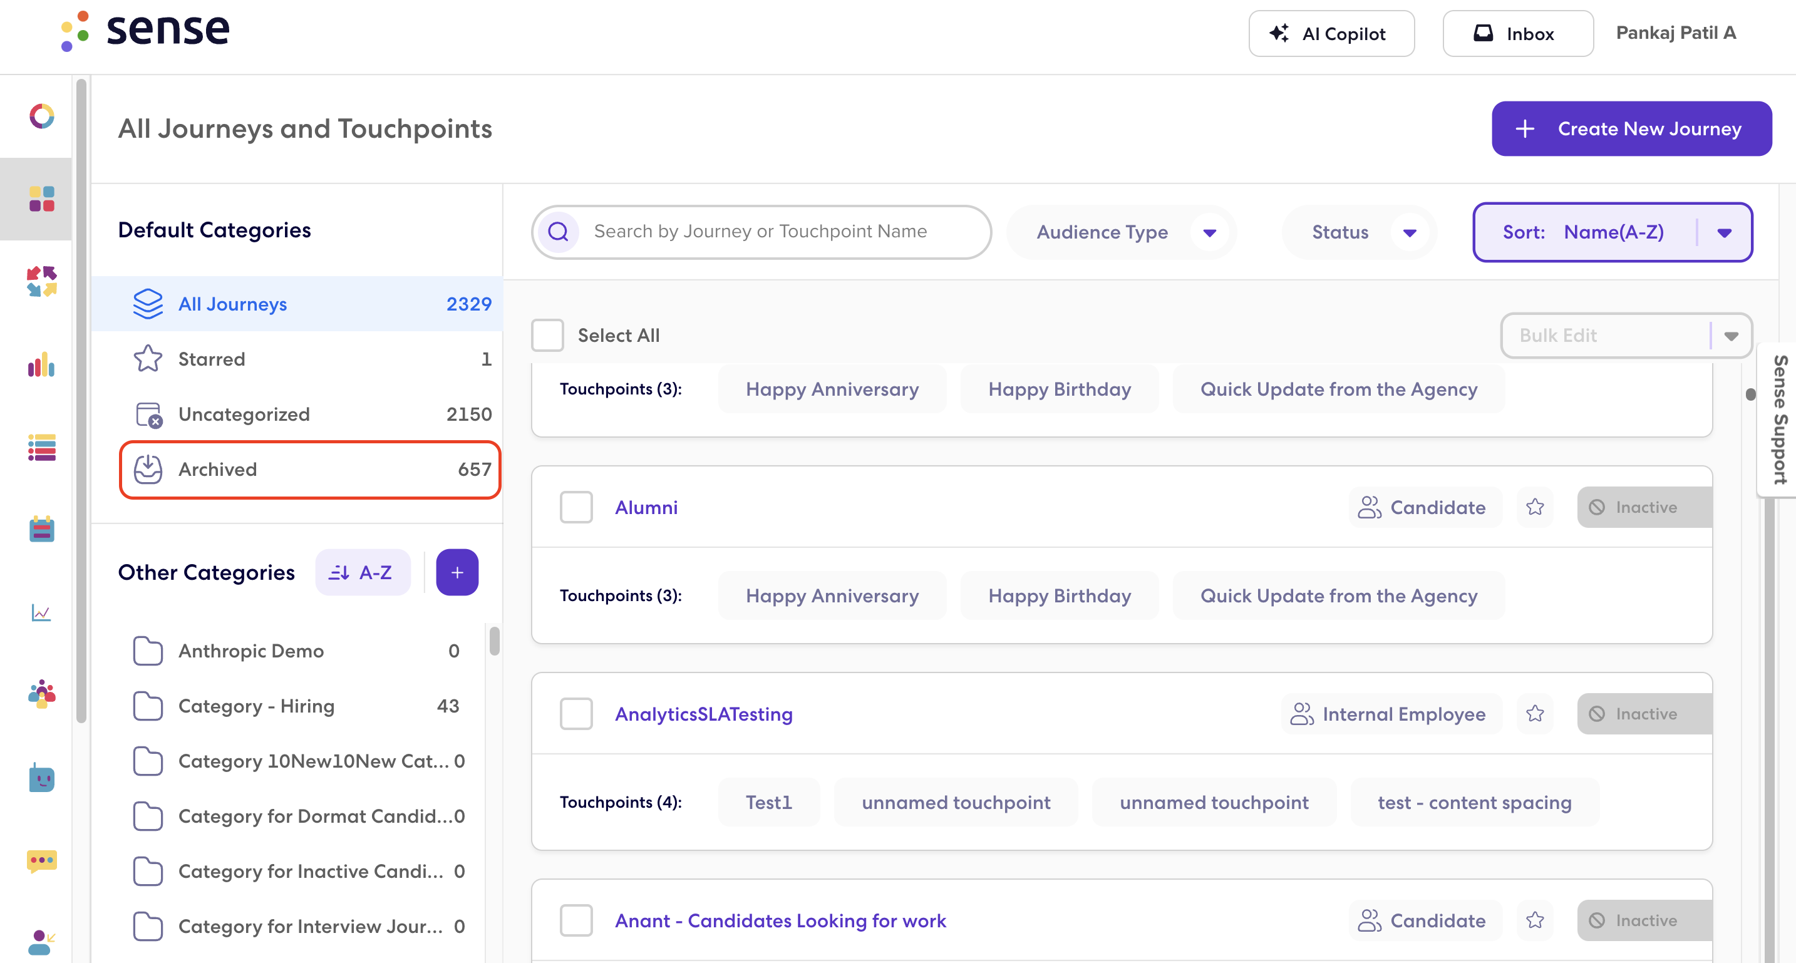Screen dimensions: 1796x963
Task: Toggle the AnalyticsSLATesting Inactive status
Action: (x=1644, y=713)
